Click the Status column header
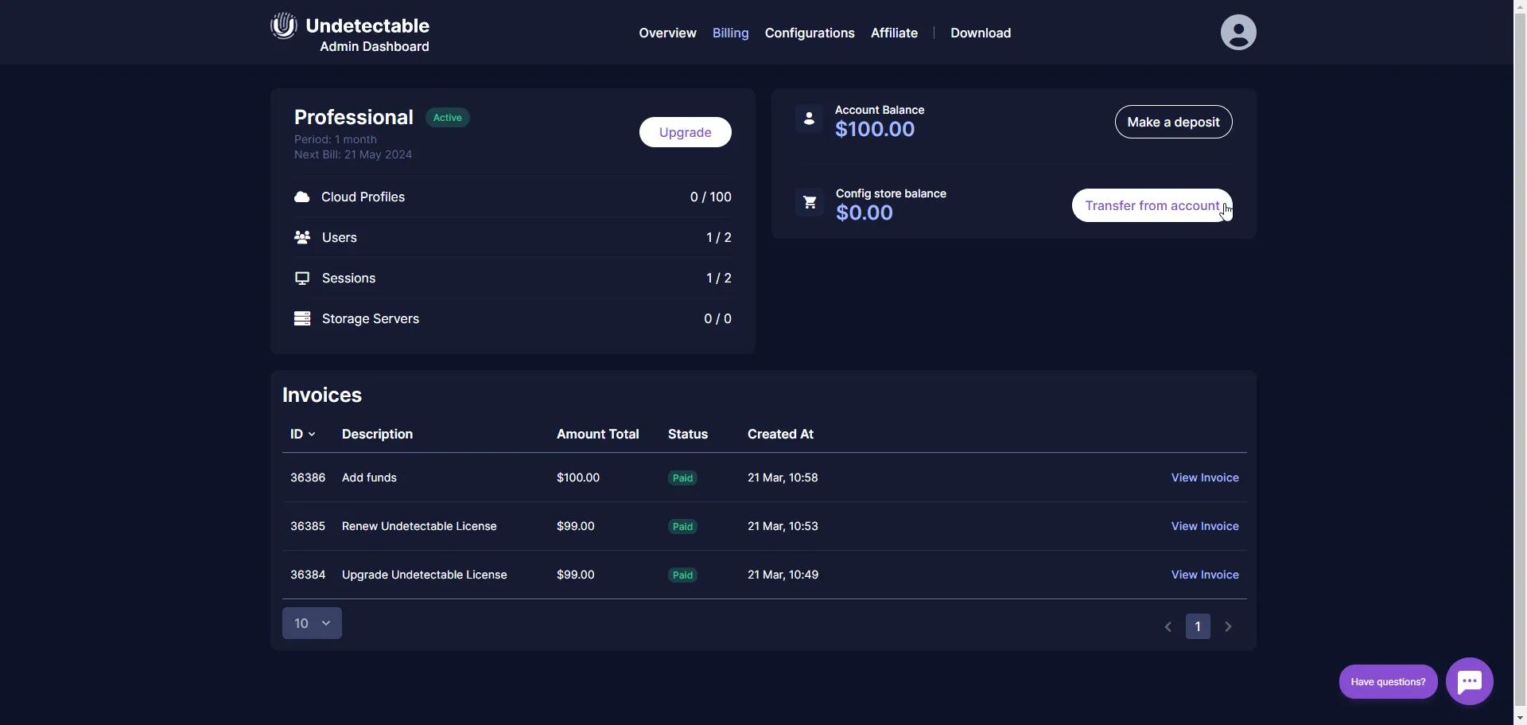The image size is (1527, 725). point(688,435)
